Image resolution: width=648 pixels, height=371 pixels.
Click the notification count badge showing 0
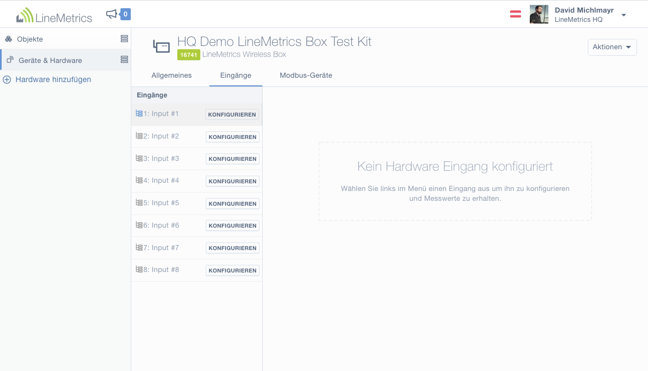pyautogui.click(x=125, y=14)
